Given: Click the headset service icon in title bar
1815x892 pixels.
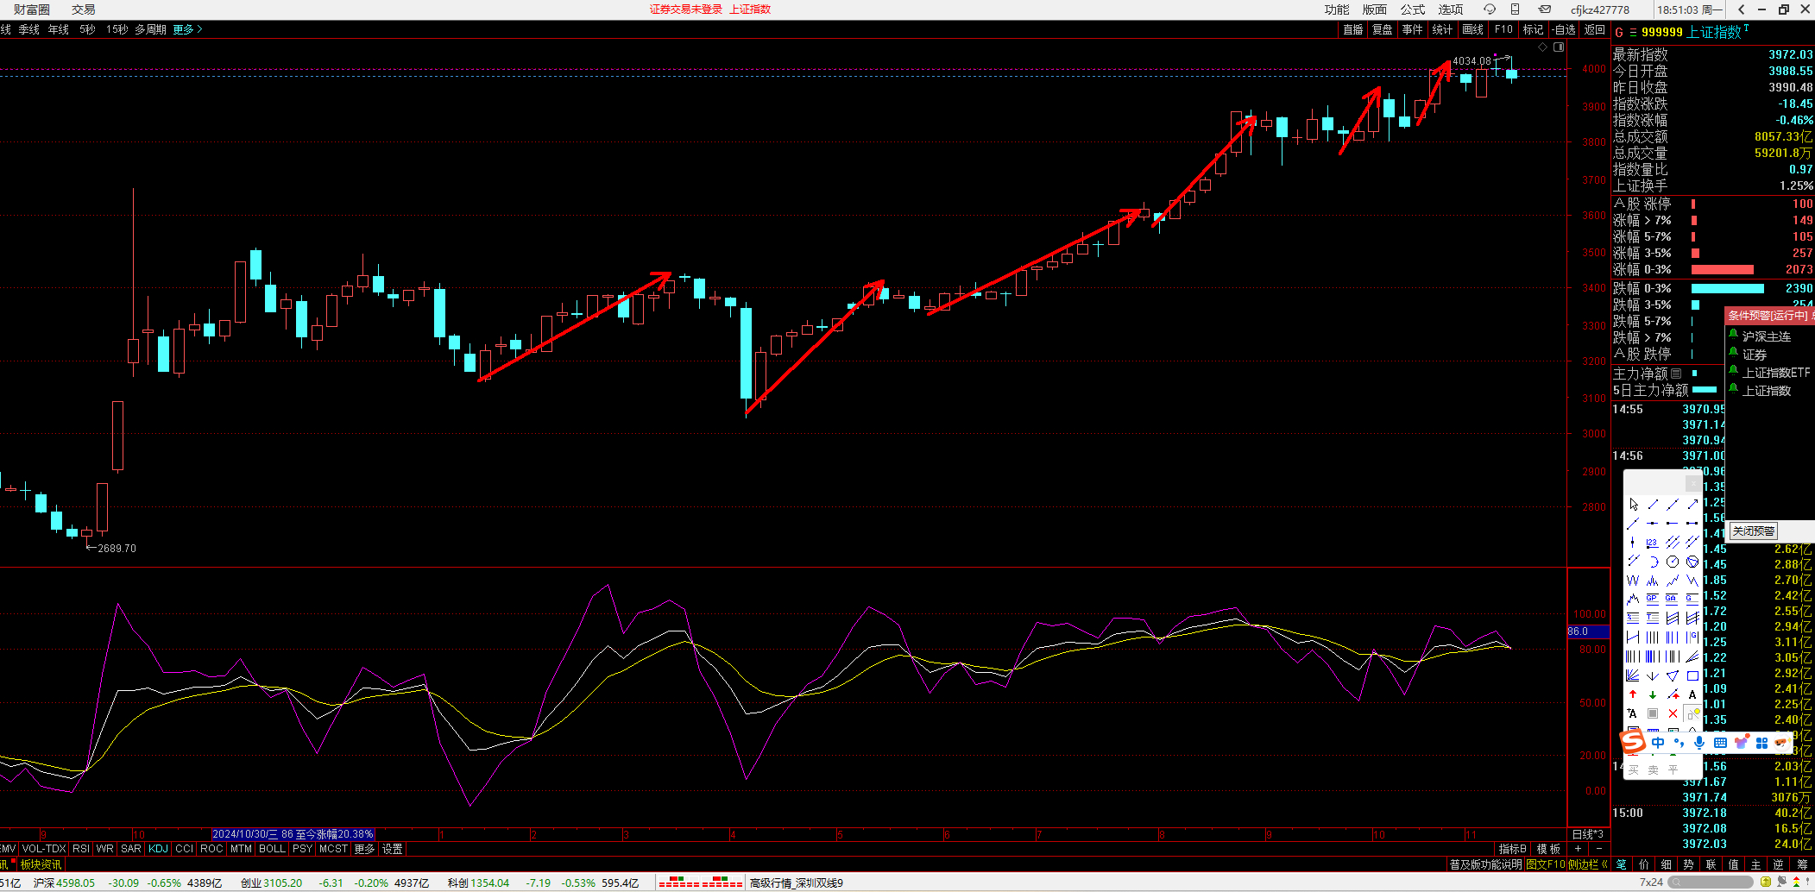Looking at the screenshot, I should (1490, 9).
